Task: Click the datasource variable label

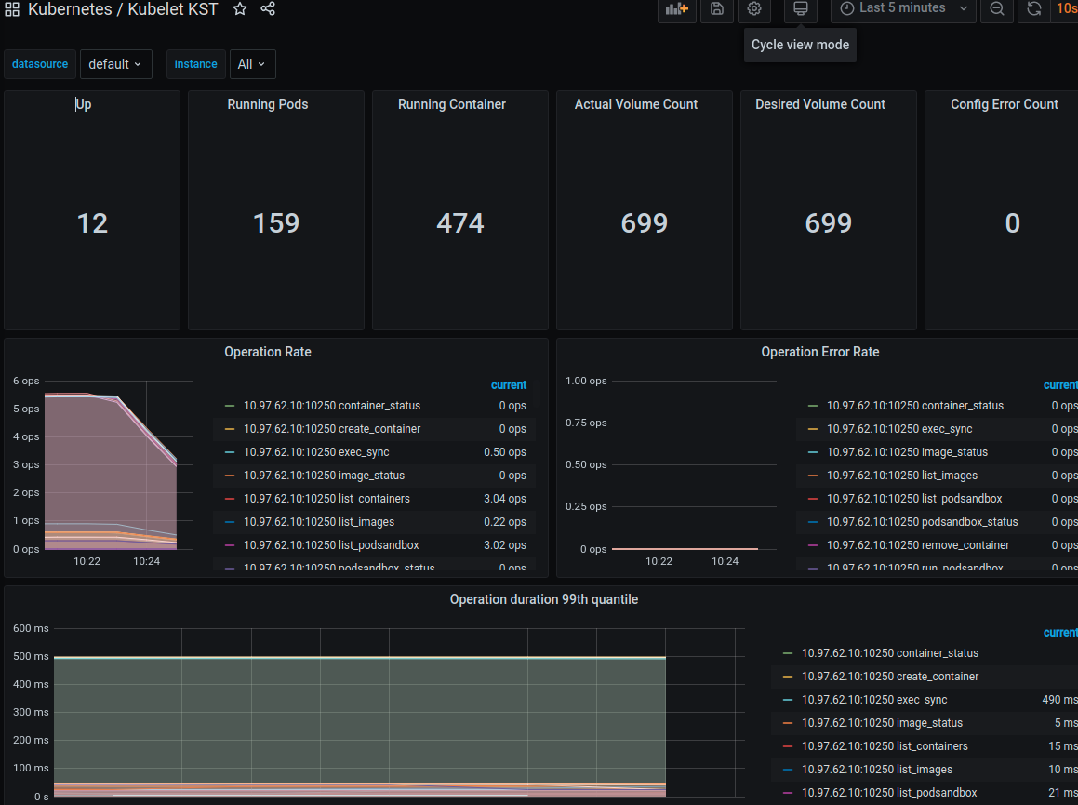Action: [x=40, y=64]
